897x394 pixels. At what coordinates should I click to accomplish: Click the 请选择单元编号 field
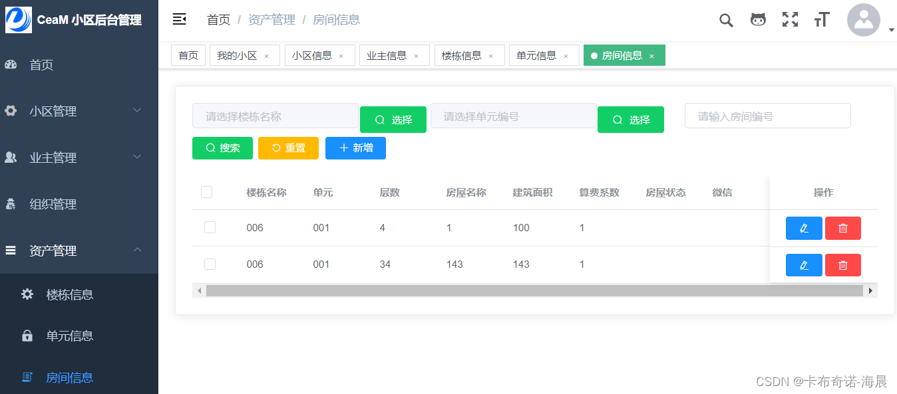click(x=513, y=116)
